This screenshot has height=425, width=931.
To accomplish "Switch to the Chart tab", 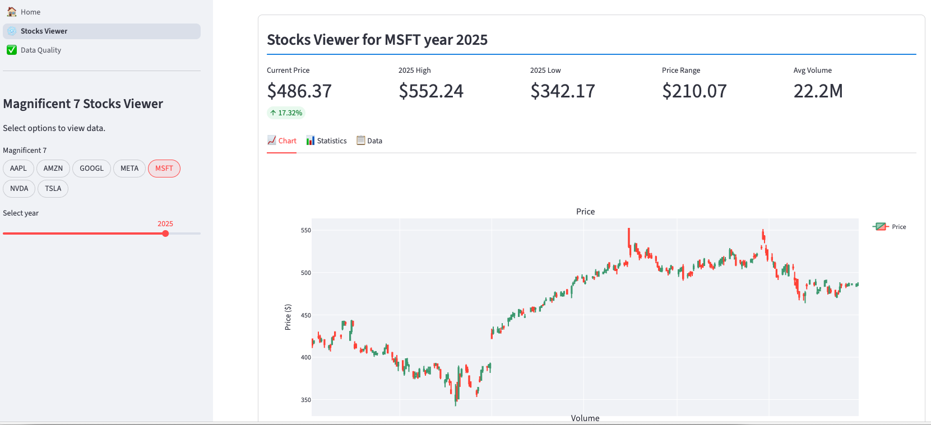I will (282, 141).
